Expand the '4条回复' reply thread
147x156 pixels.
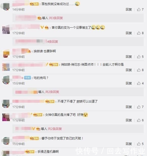coord(53,42)
